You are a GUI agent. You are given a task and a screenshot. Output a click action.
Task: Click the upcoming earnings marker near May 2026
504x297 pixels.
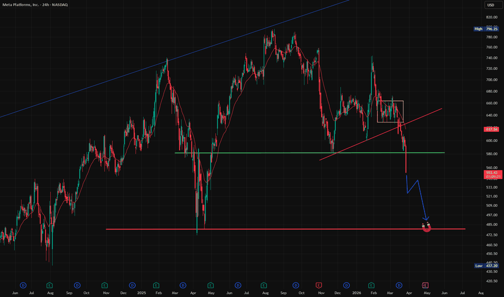point(425,285)
